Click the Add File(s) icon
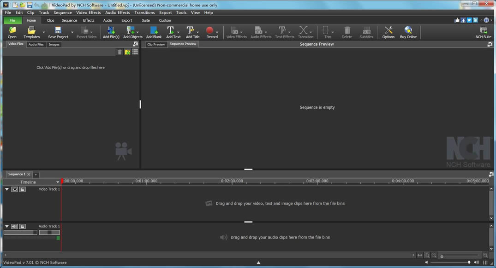This screenshot has height=268, width=496. click(x=111, y=30)
